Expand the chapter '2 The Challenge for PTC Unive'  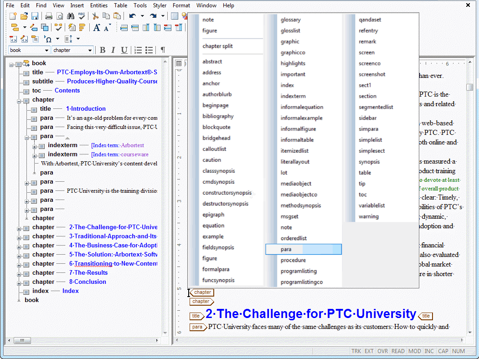tap(19, 229)
